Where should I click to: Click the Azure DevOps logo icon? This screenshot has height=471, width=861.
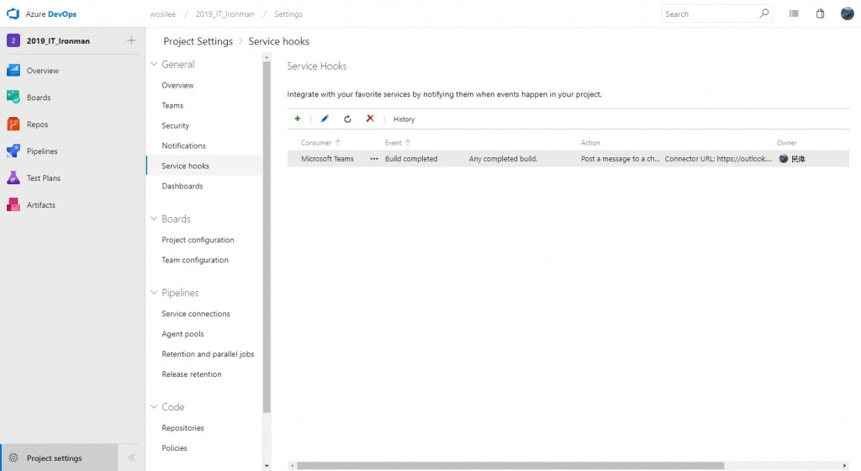(13, 13)
